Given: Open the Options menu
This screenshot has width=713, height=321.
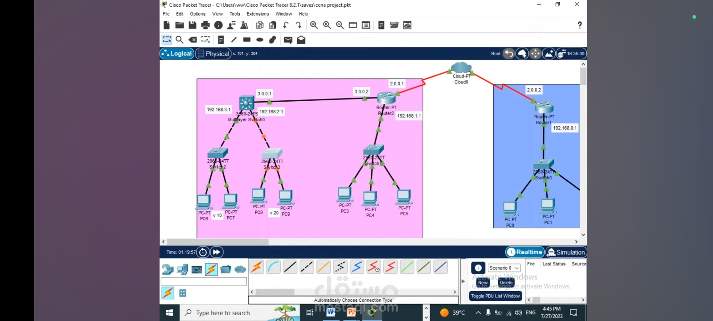Looking at the screenshot, I should coord(198,14).
